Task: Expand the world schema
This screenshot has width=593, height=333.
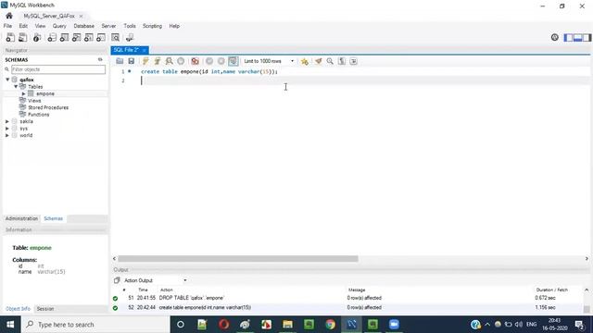Action: click(x=7, y=135)
